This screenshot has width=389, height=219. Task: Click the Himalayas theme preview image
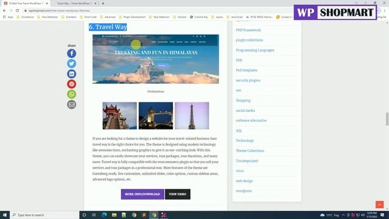156,59
